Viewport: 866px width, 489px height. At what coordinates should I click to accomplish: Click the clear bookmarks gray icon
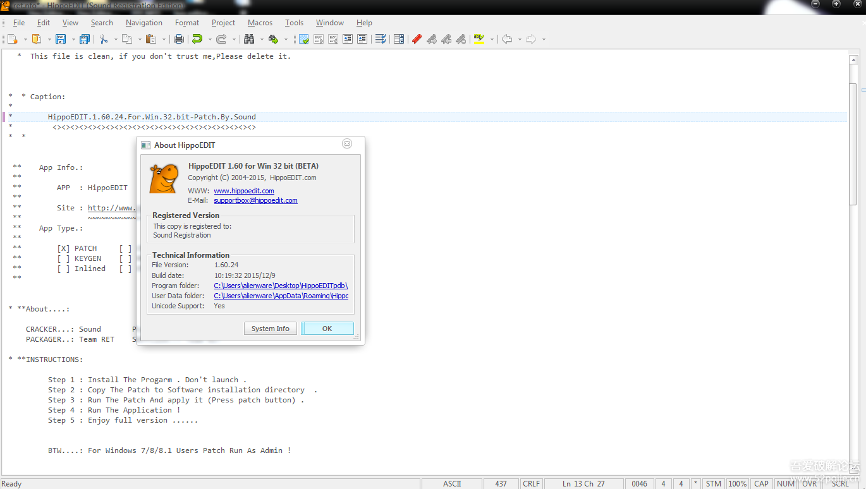[x=461, y=39]
